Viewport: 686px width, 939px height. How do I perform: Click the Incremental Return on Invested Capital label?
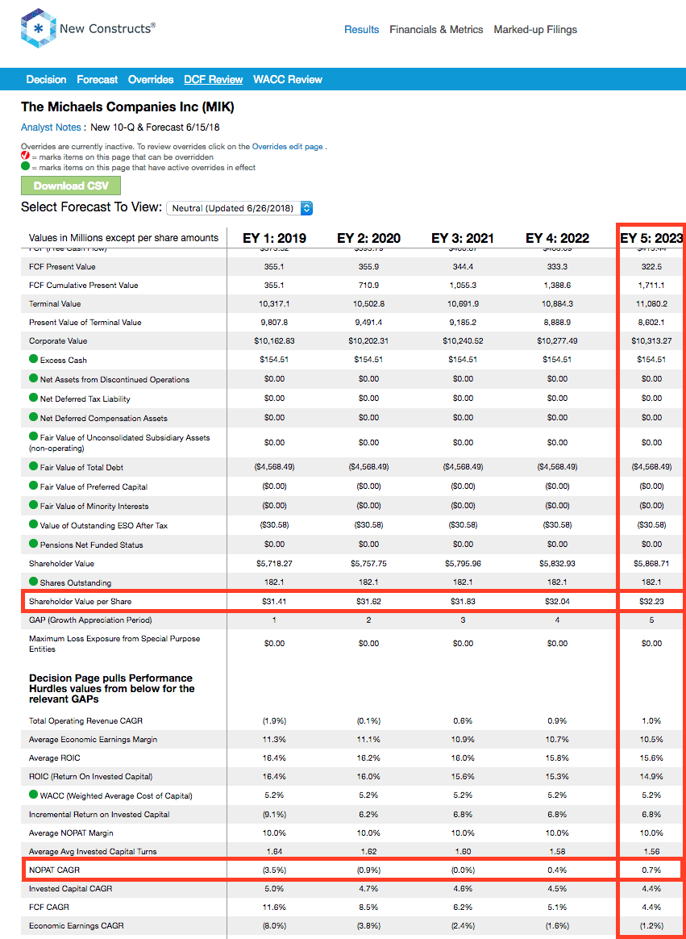point(99,814)
